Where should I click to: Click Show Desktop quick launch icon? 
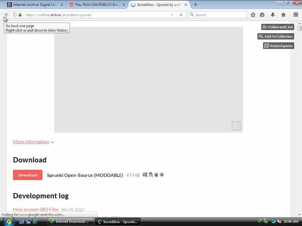pyautogui.click(x=21, y=222)
